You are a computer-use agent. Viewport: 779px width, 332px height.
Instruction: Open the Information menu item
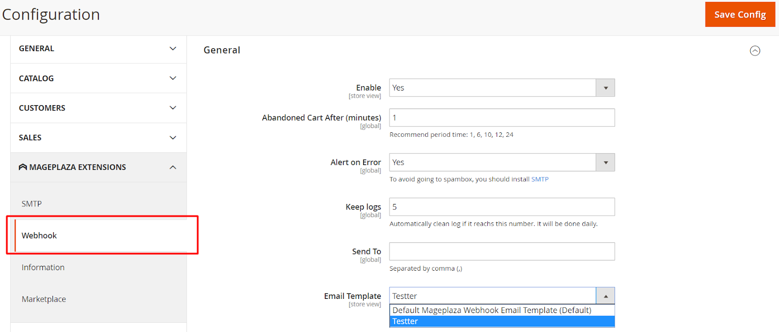coord(43,267)
